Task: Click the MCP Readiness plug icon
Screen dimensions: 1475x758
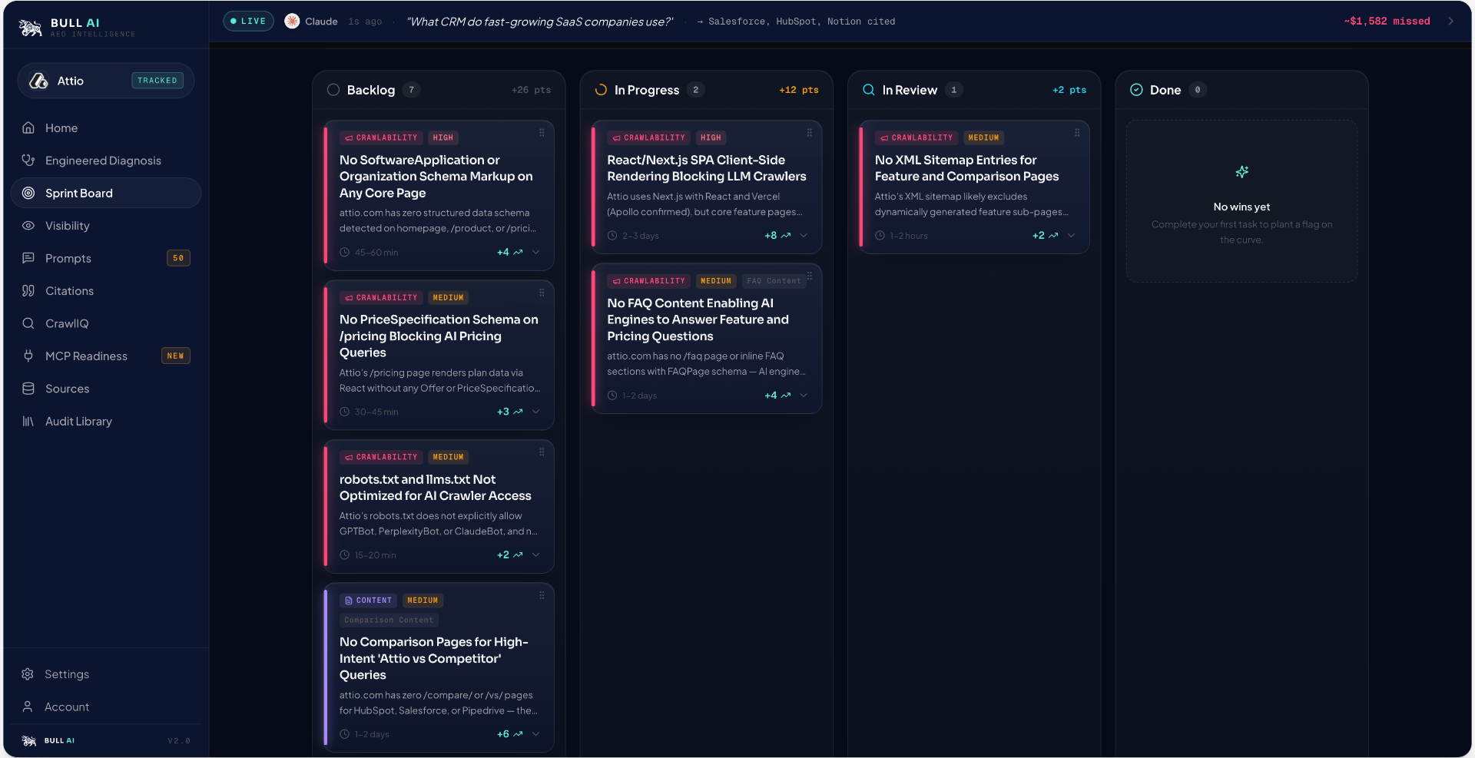Action: [x=28, y=356]
